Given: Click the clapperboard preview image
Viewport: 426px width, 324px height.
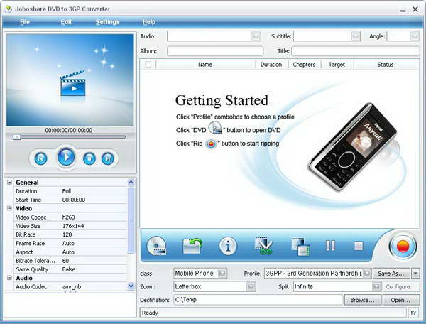Looking at the screenshot, I should [x=72, y=83].
